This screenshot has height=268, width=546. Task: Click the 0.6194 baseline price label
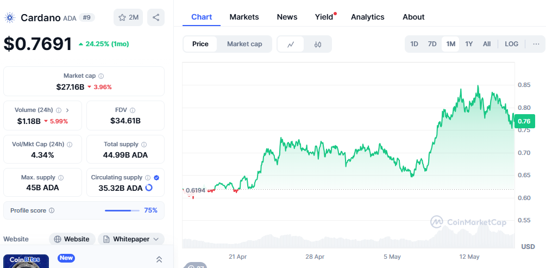point(196,190)
